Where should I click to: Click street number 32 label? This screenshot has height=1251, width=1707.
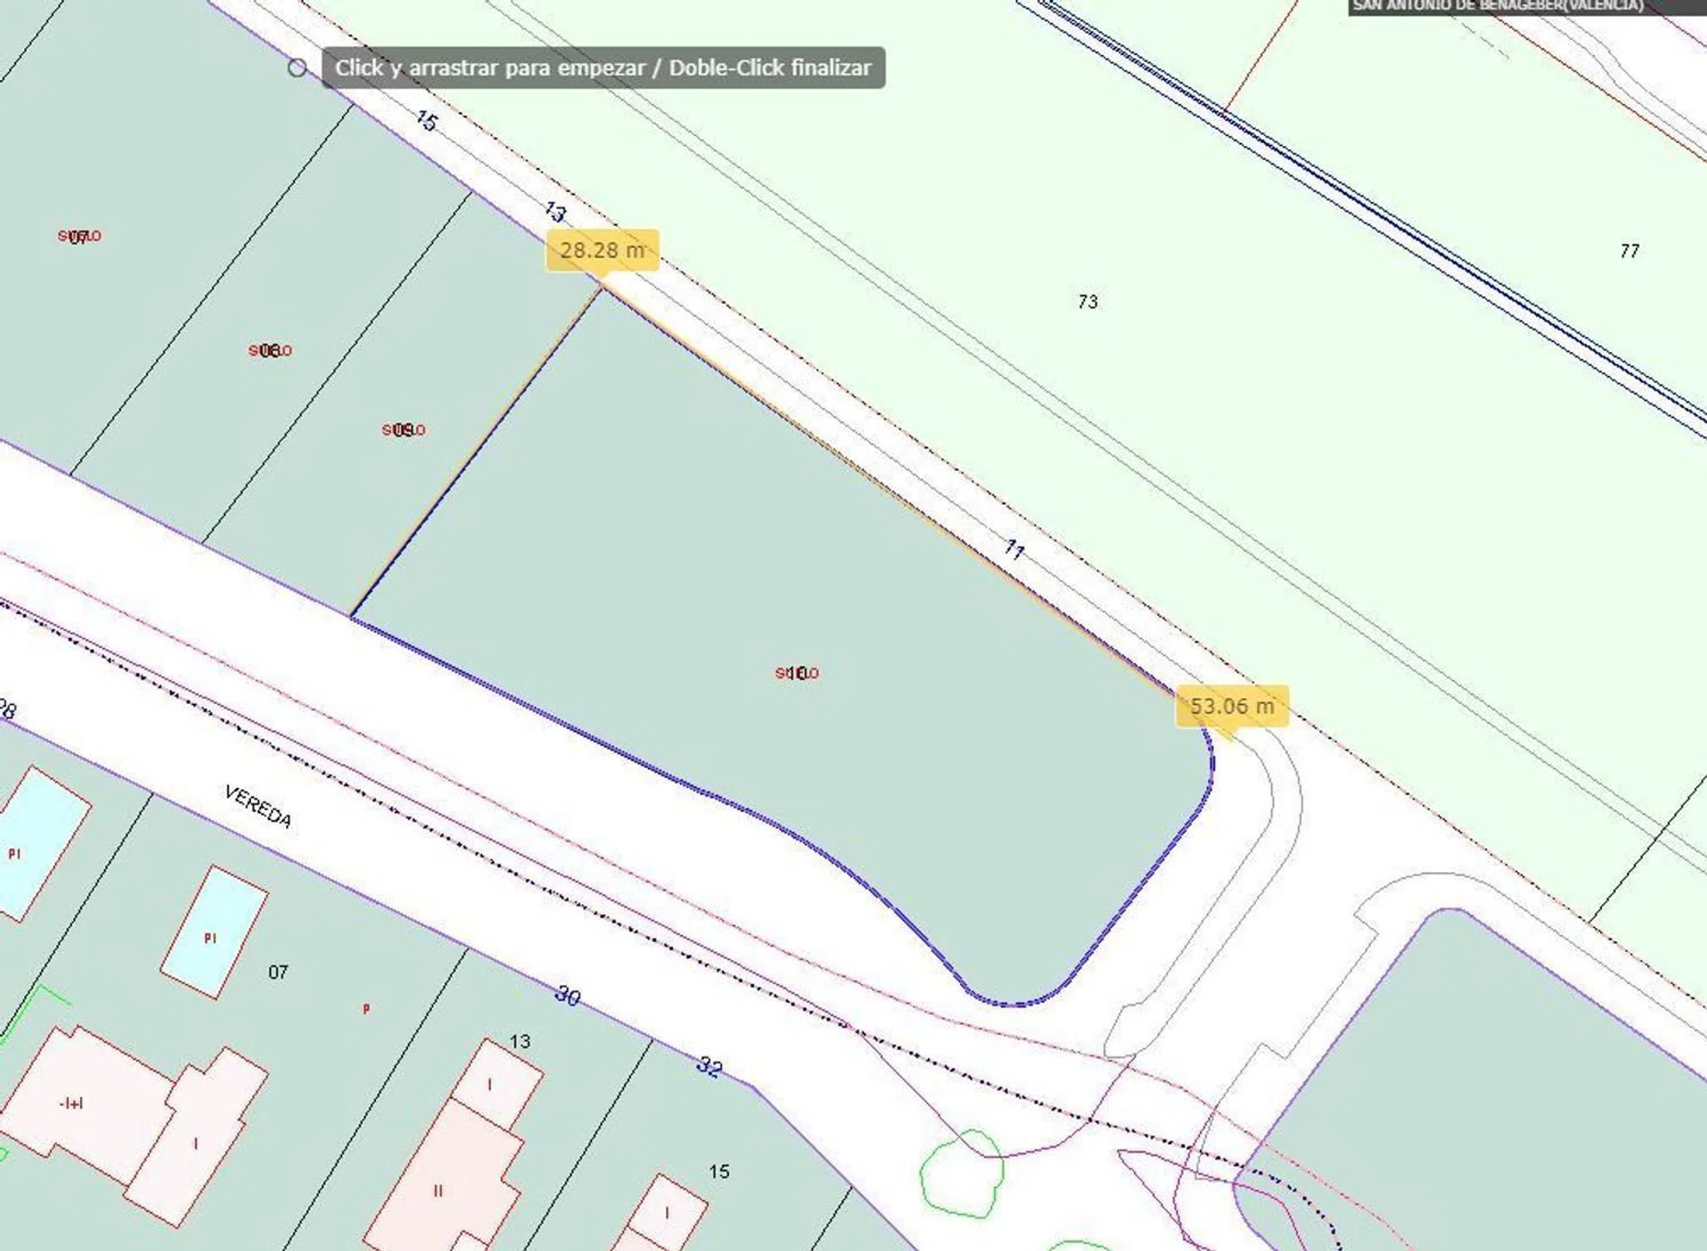point(710,1066)
